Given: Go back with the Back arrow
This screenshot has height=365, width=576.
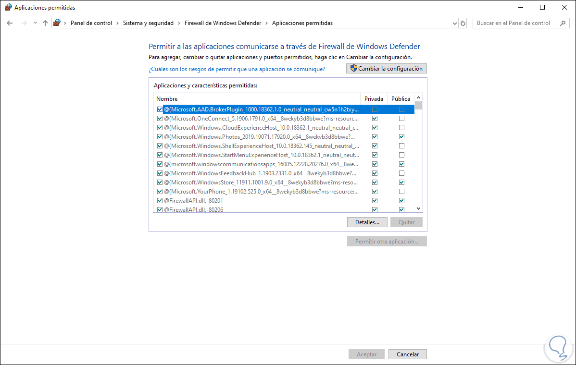Looking at the screenshot, I should point(10,23).
